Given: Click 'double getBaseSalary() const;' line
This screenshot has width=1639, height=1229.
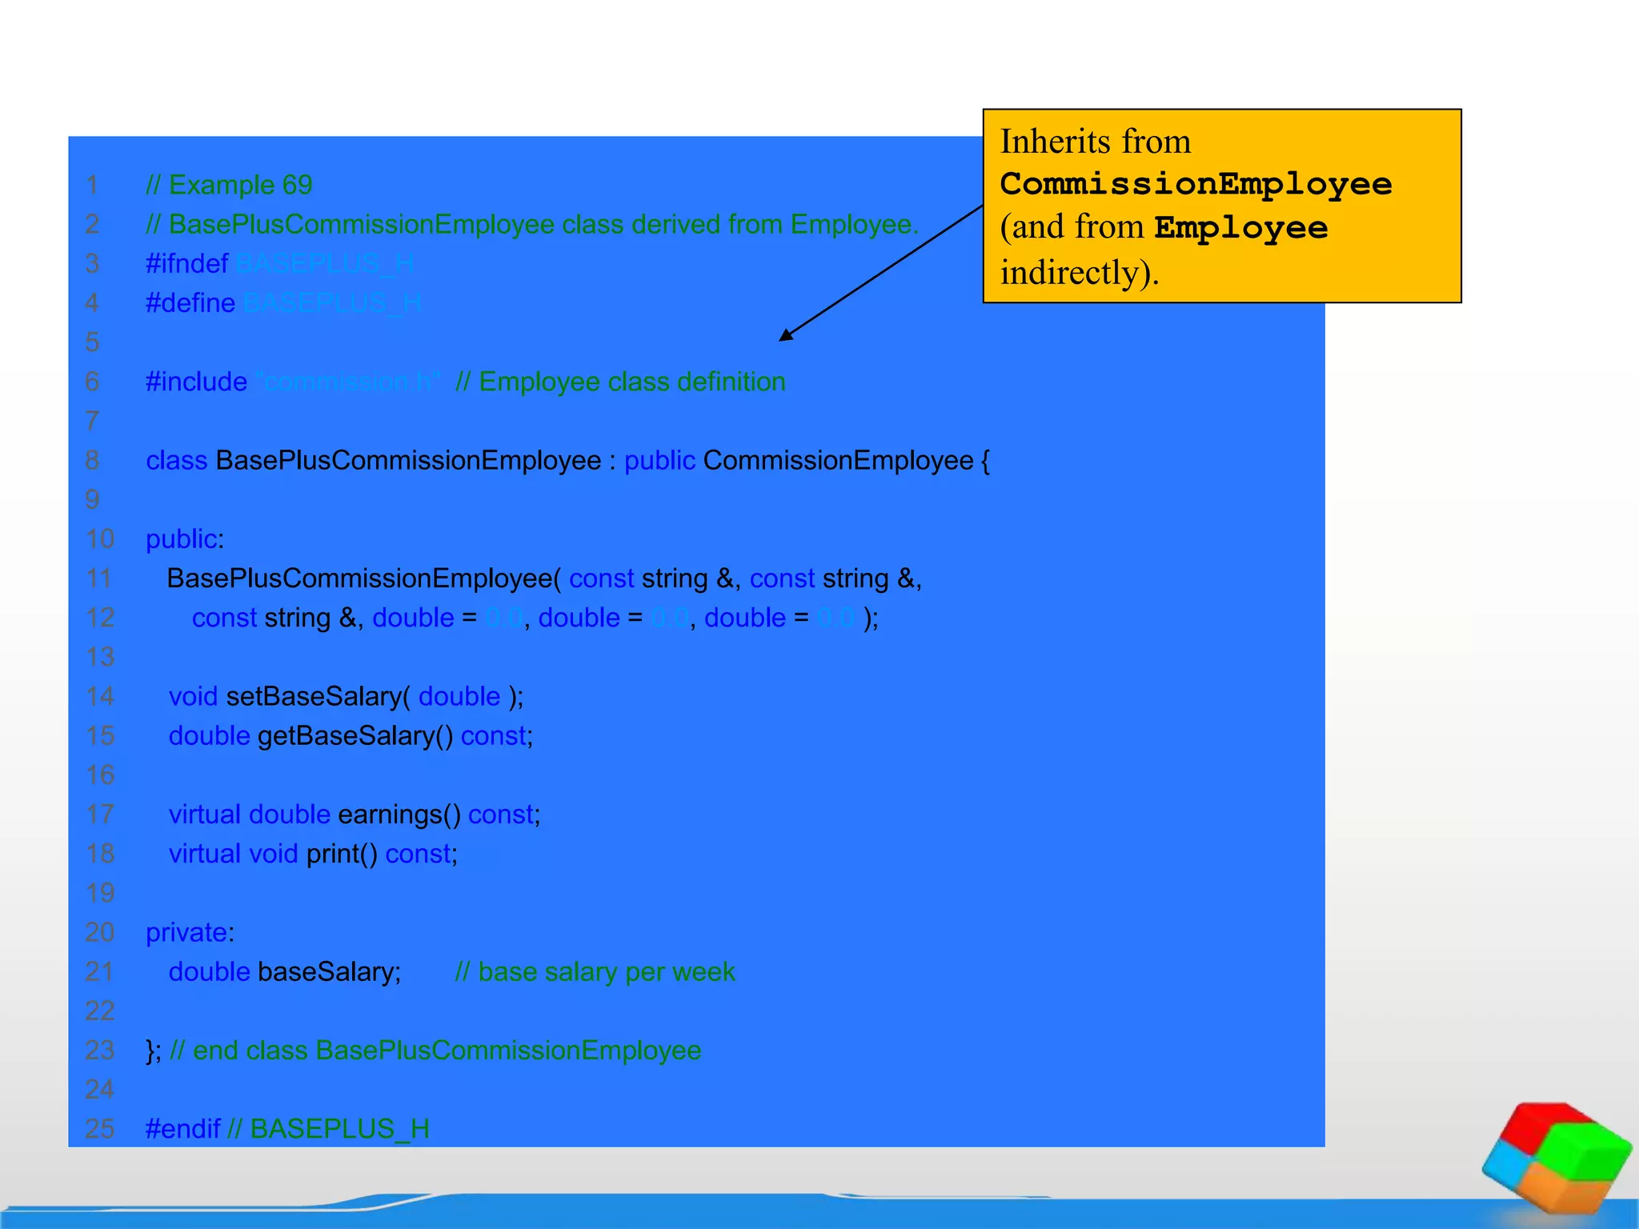Looking at the screenshot, I should point(351,735).
